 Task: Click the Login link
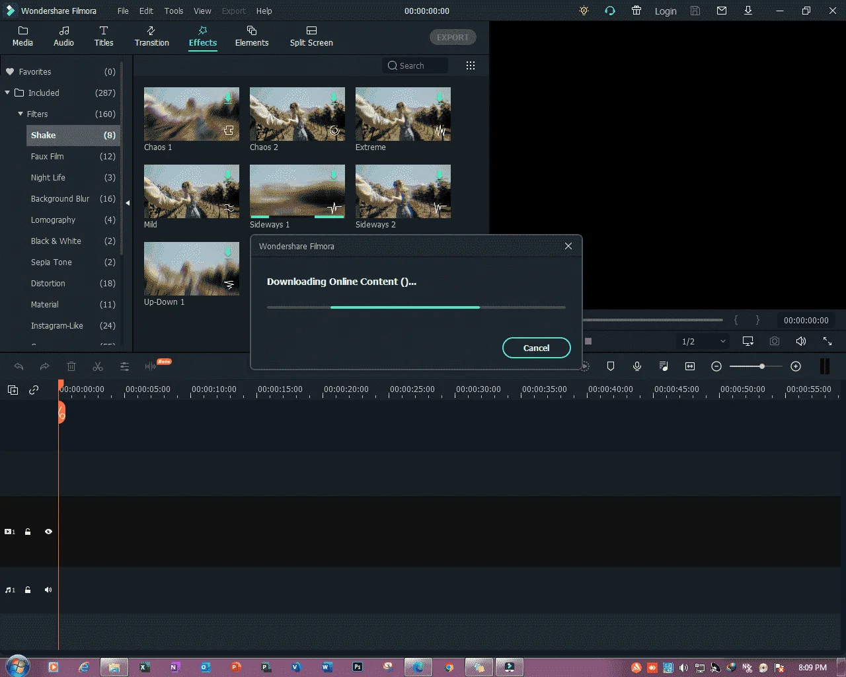click(666, 11)
